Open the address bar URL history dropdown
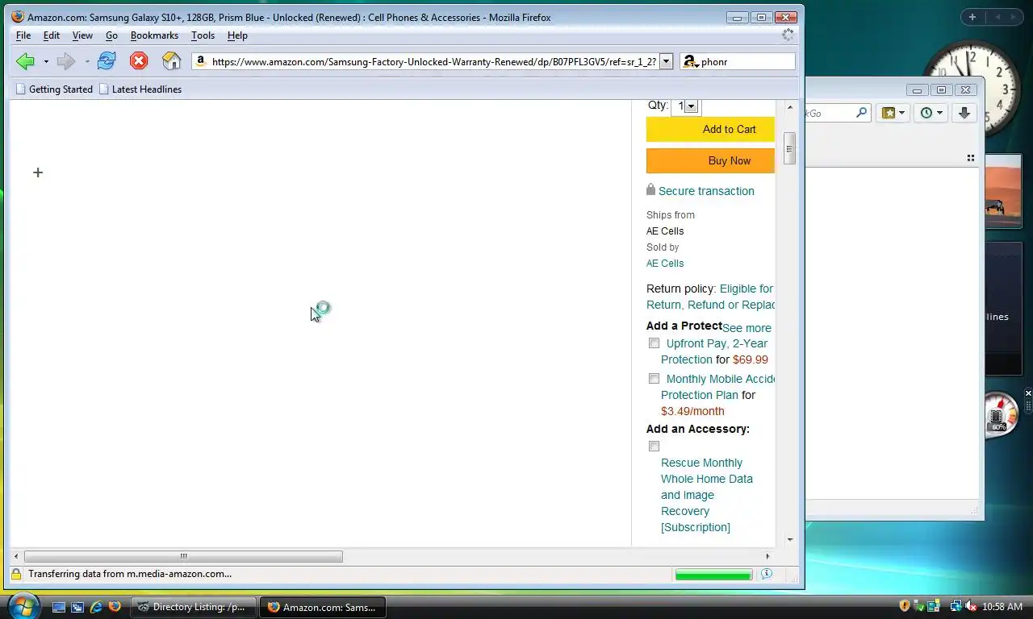The image size is (1033, 619). tap(666, 61)
